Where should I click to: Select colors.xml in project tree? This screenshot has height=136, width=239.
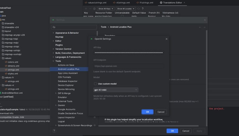(x=13, y=62)
